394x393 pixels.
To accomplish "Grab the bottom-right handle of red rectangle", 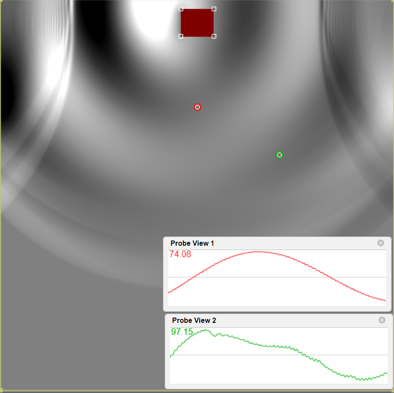I will (214, 36).
